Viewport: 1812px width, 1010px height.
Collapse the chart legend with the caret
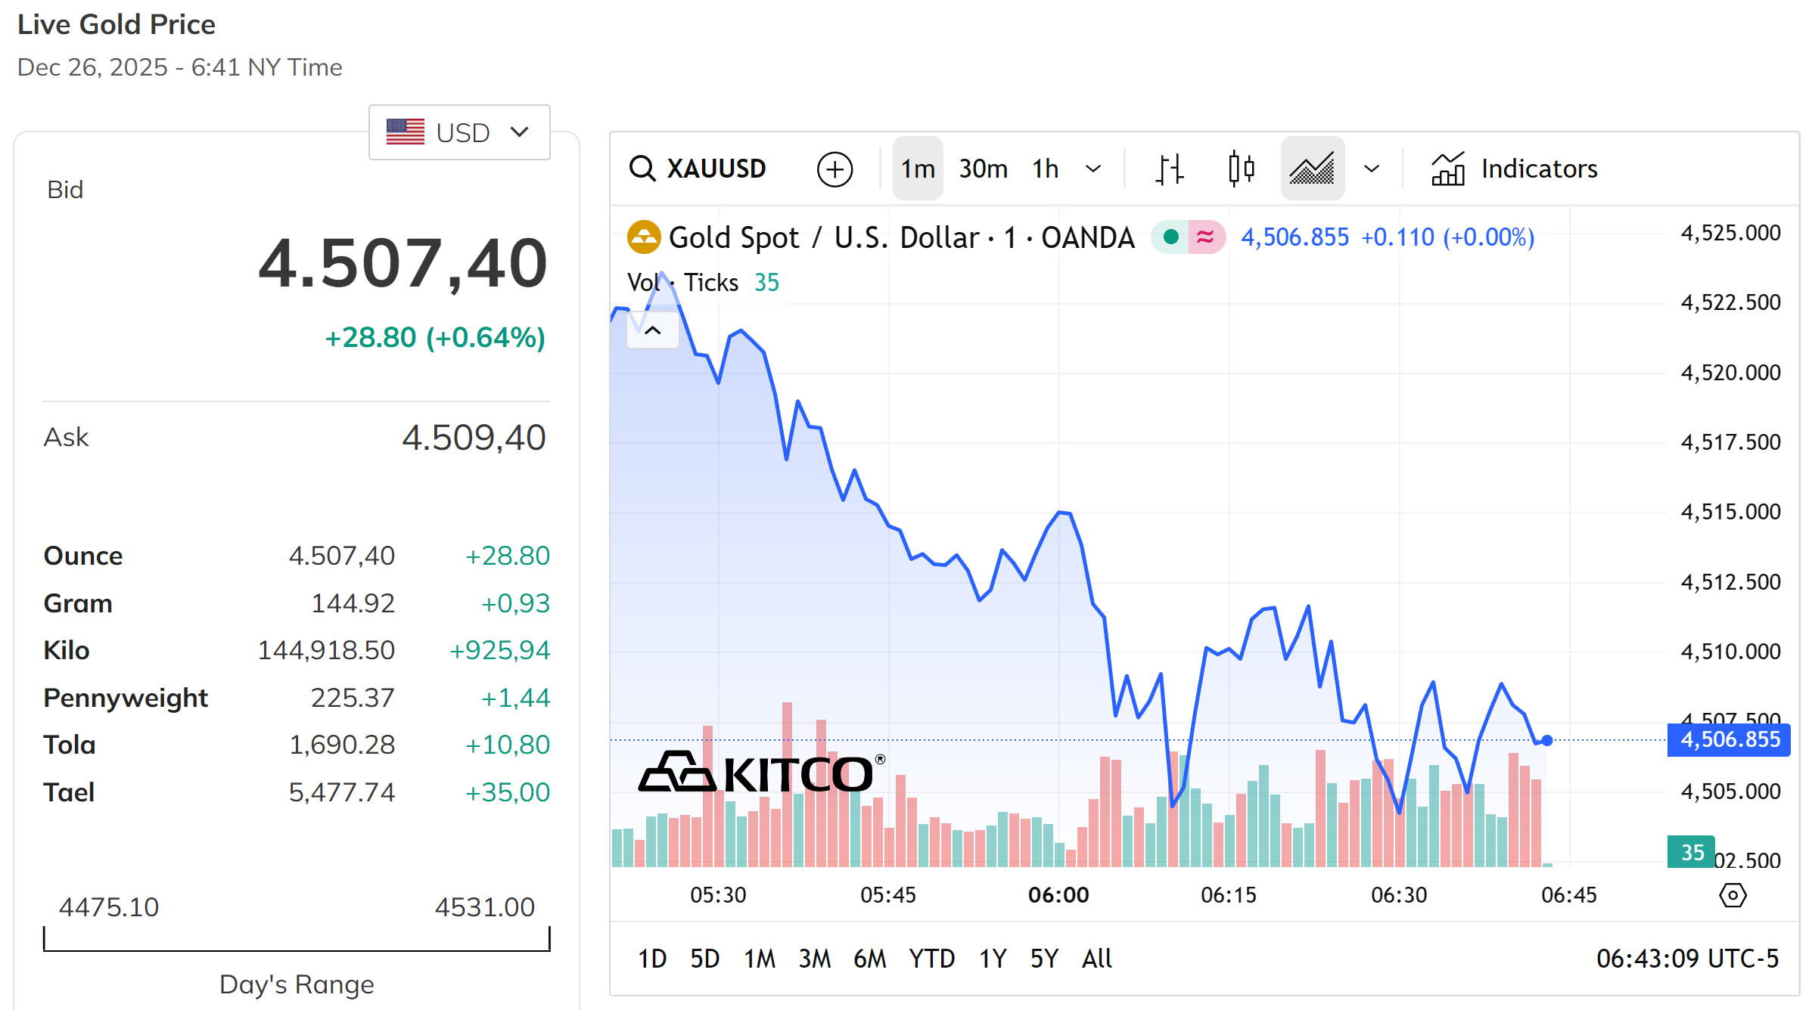tap(652, 330)
